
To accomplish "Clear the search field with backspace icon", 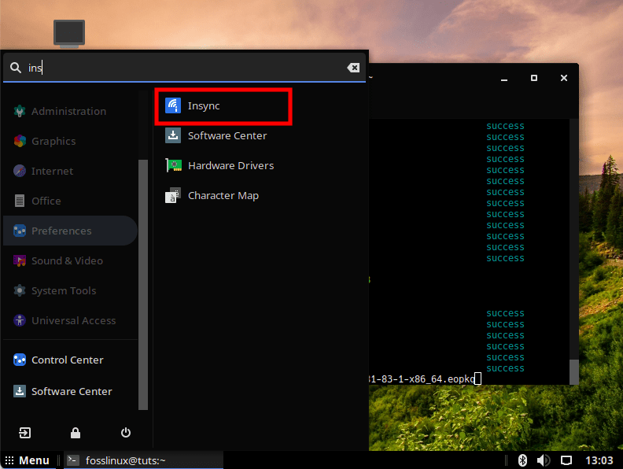I will [x=353, y=68].
